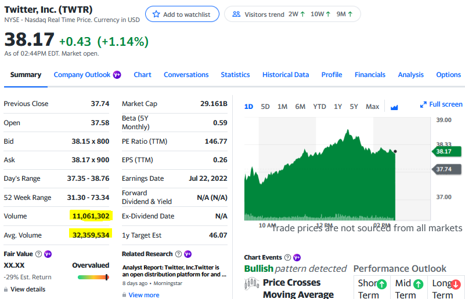Click the View more research link

[144, 295]
